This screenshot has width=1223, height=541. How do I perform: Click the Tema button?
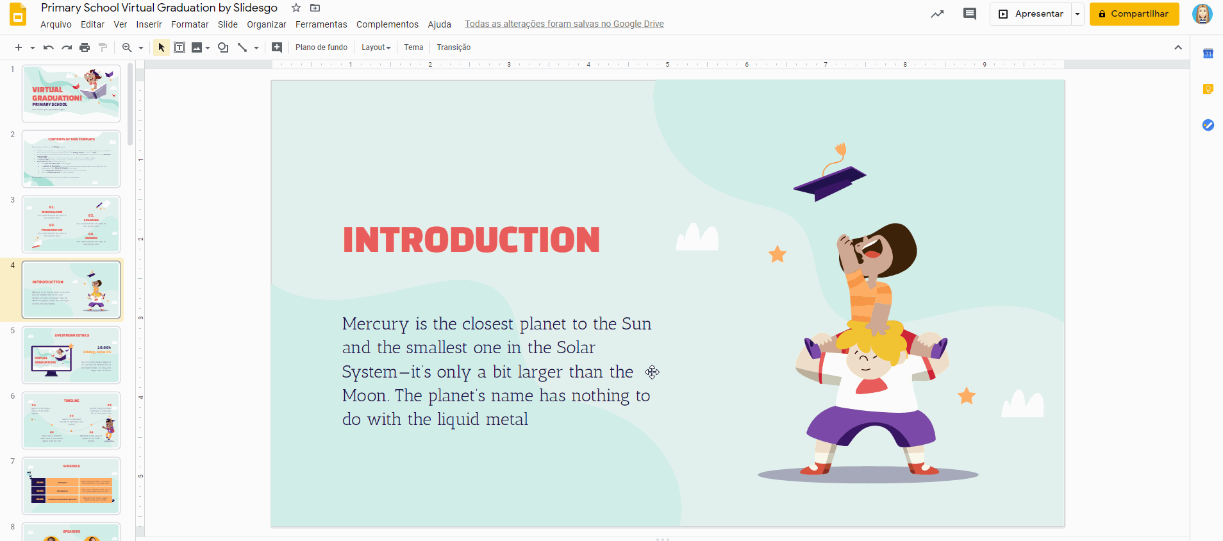point(413,47)
